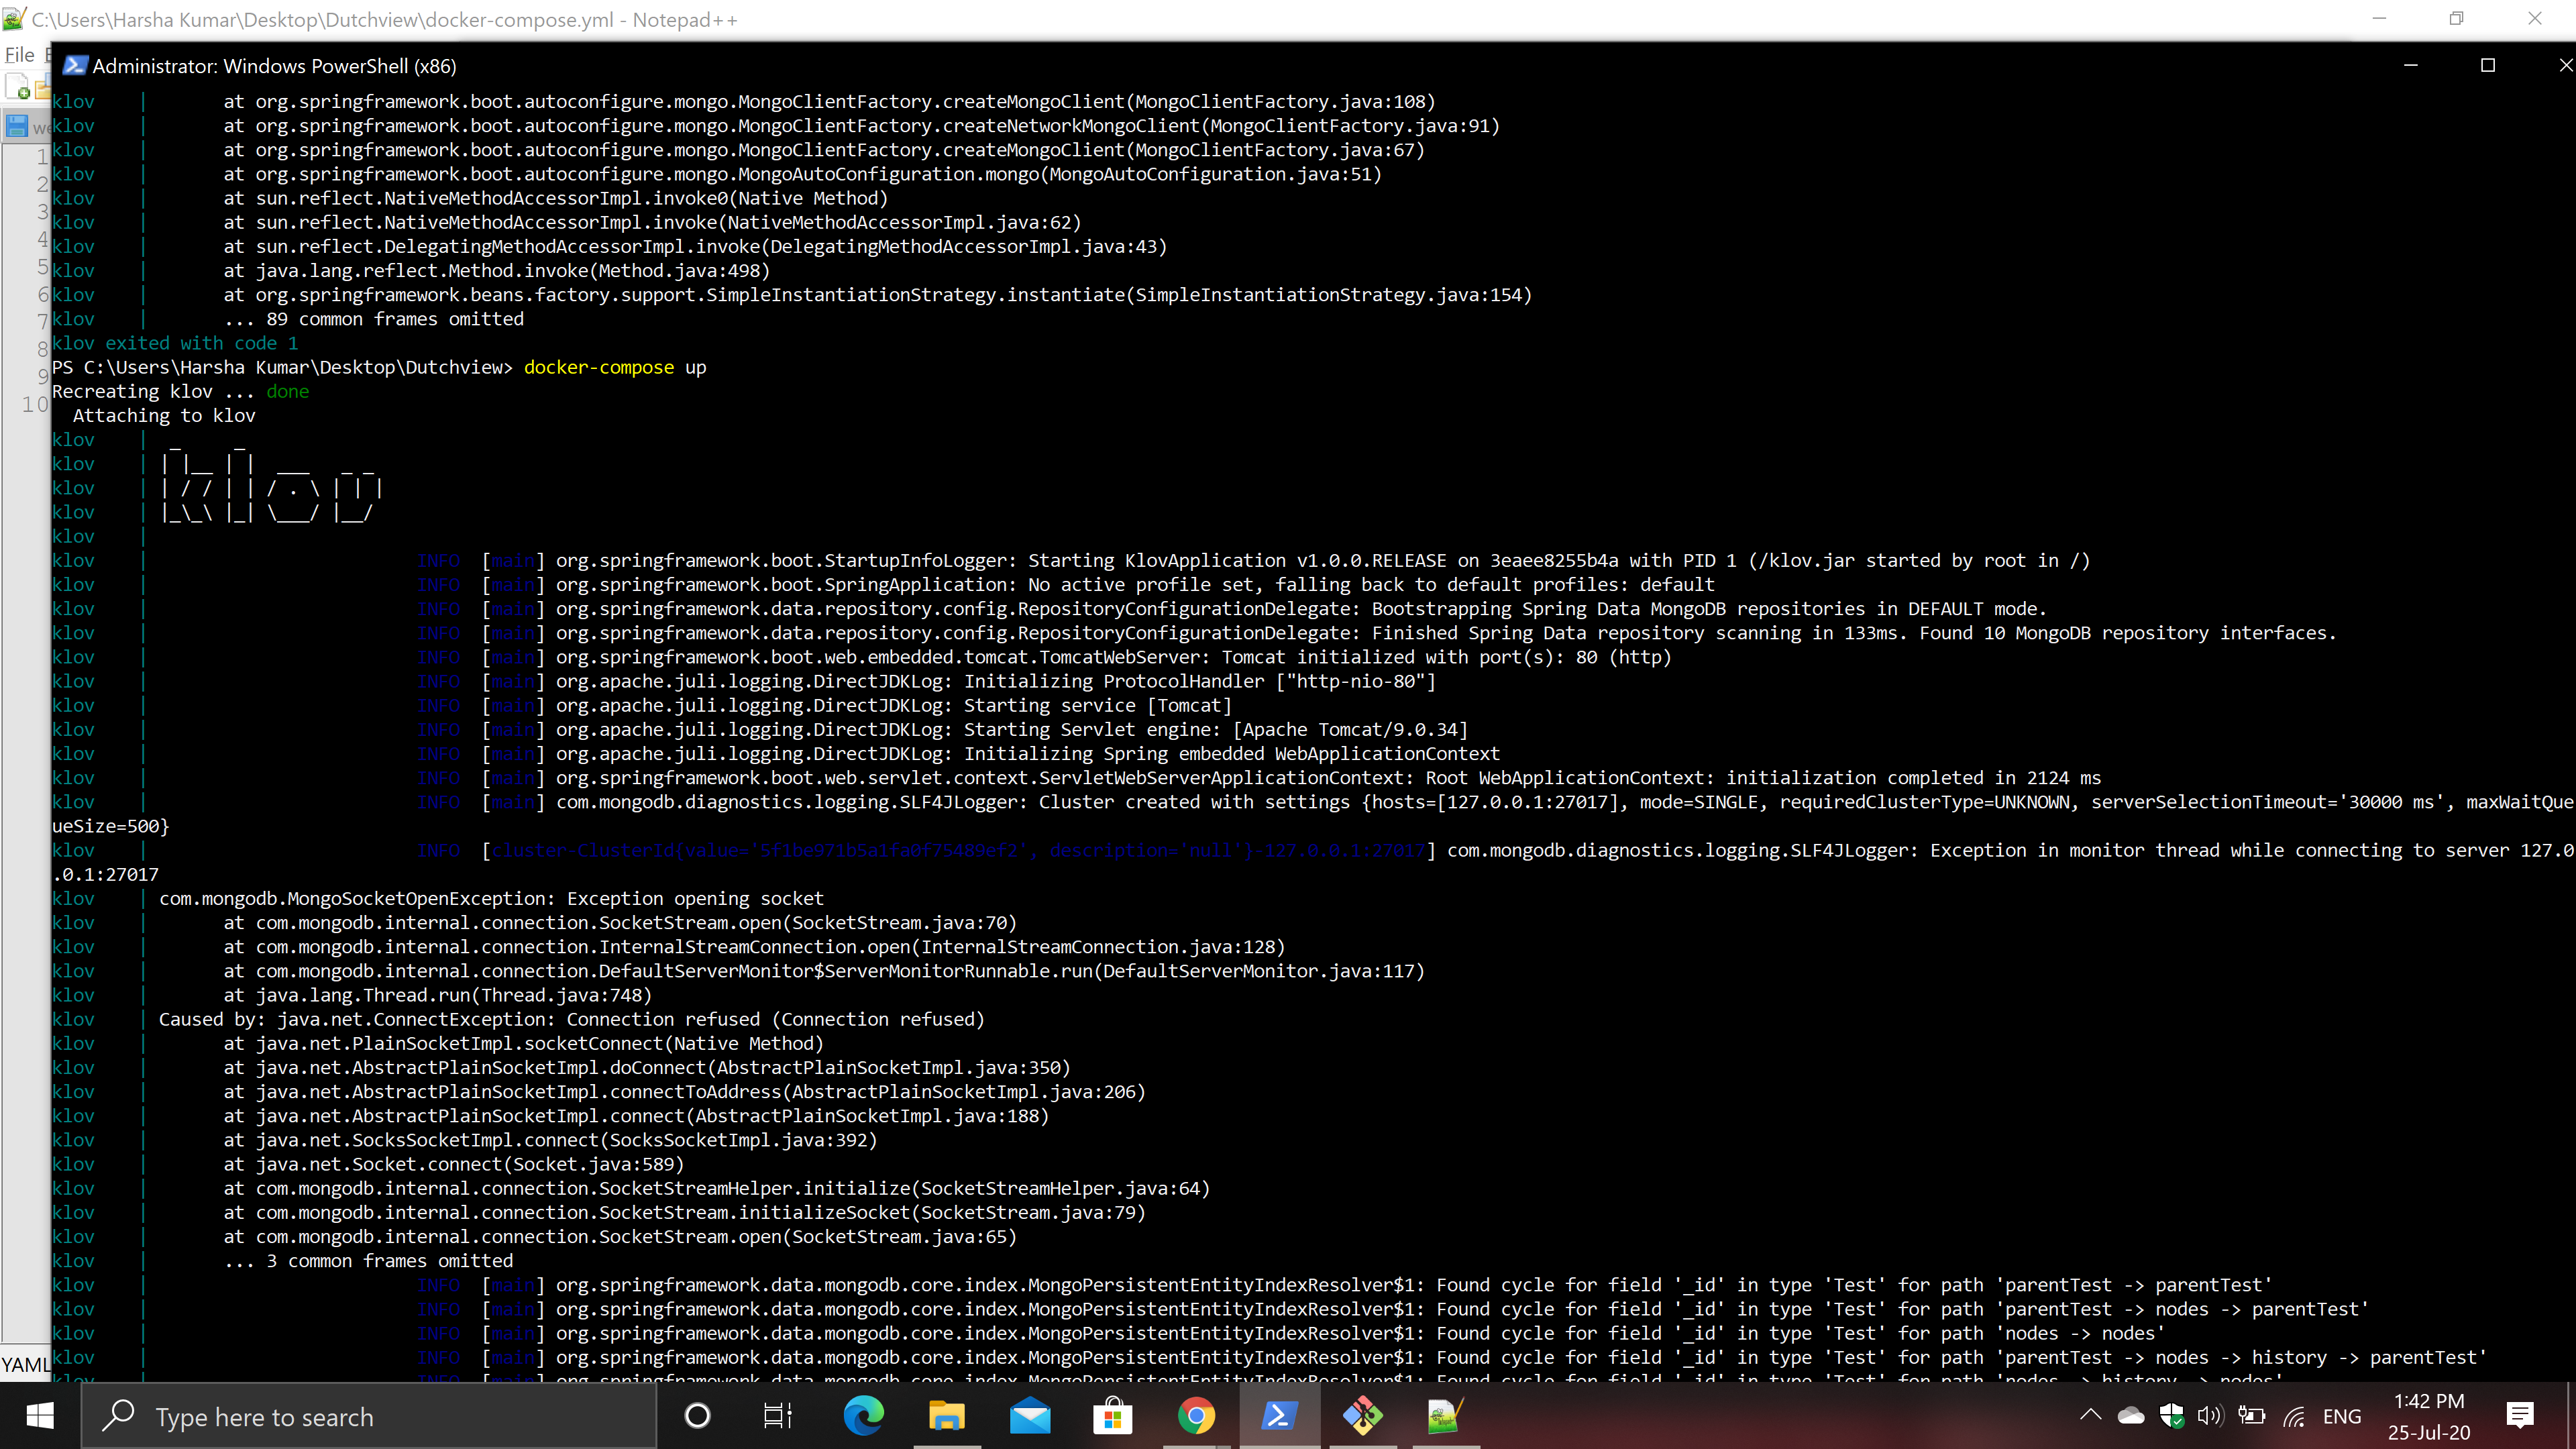Launch Google Chrome from the taskbar

1196,1416
